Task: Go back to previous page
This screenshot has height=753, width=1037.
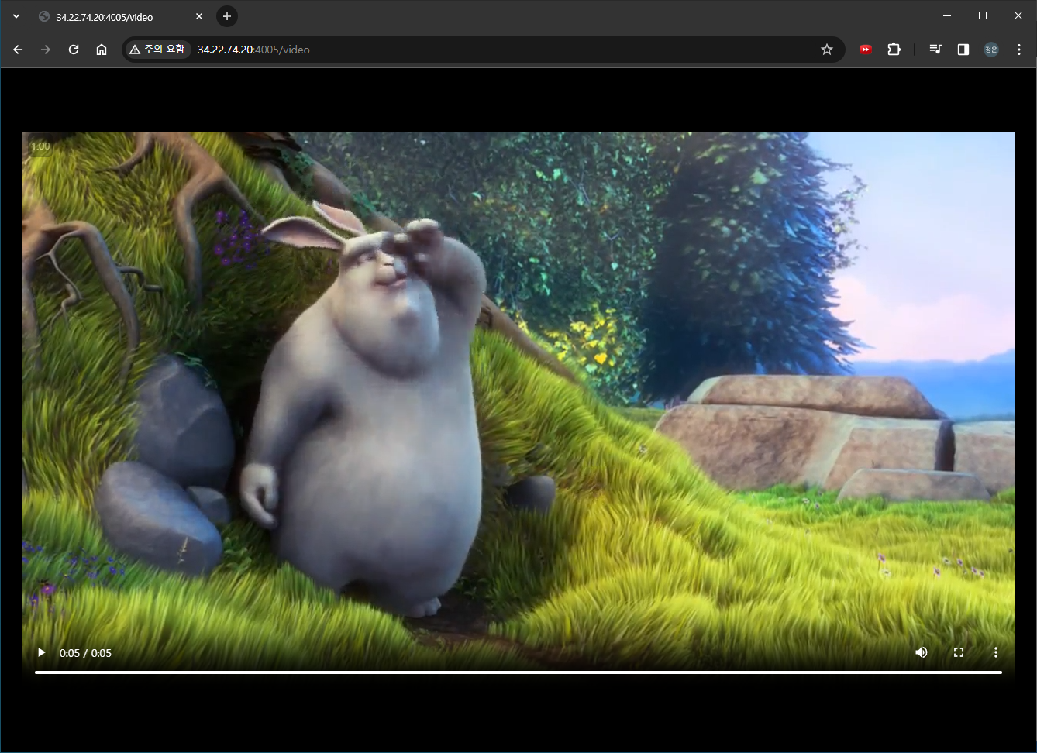Action: point(18,50)
